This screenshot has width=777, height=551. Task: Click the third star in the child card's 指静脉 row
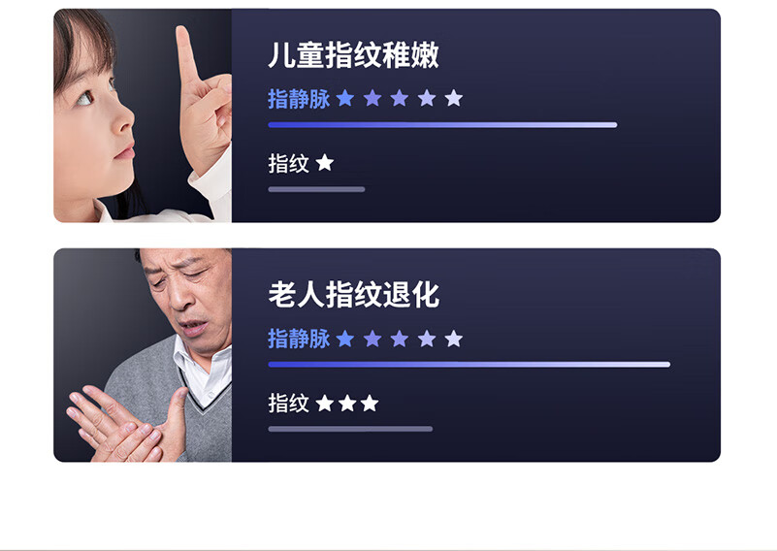[x=400, y=98]
